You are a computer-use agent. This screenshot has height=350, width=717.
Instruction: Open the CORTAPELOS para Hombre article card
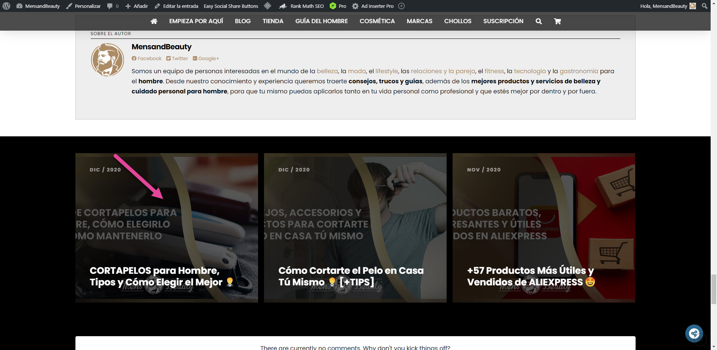[167, 227]
